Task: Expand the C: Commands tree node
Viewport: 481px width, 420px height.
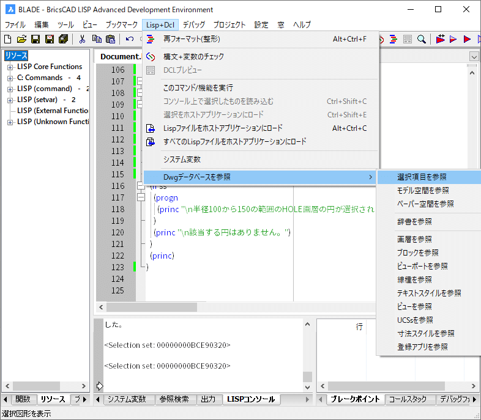Action: tap(10, 78)
